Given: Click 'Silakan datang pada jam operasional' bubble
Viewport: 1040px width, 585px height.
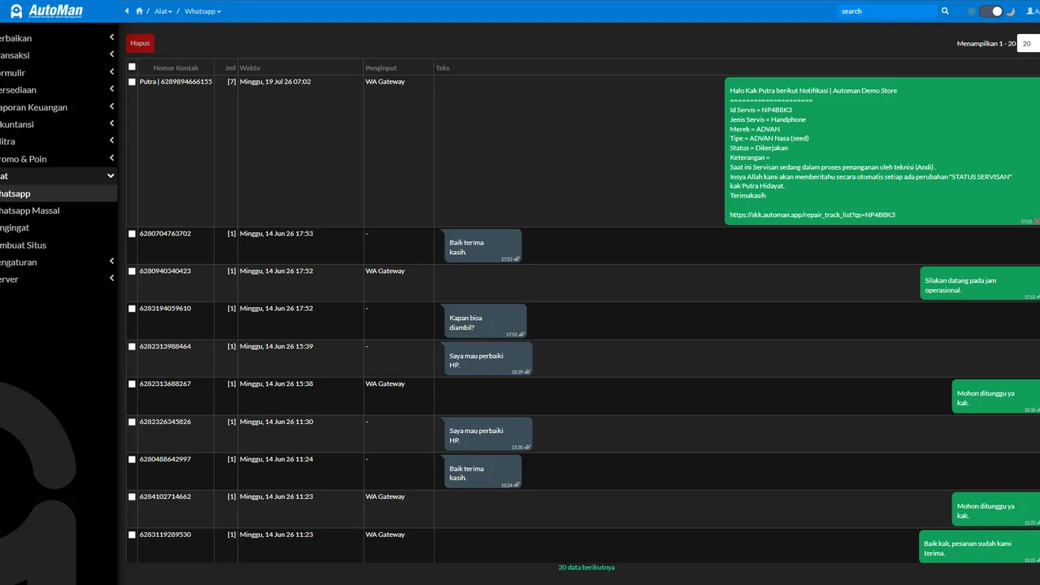Looking at the screenshot, I should (980, 284).
